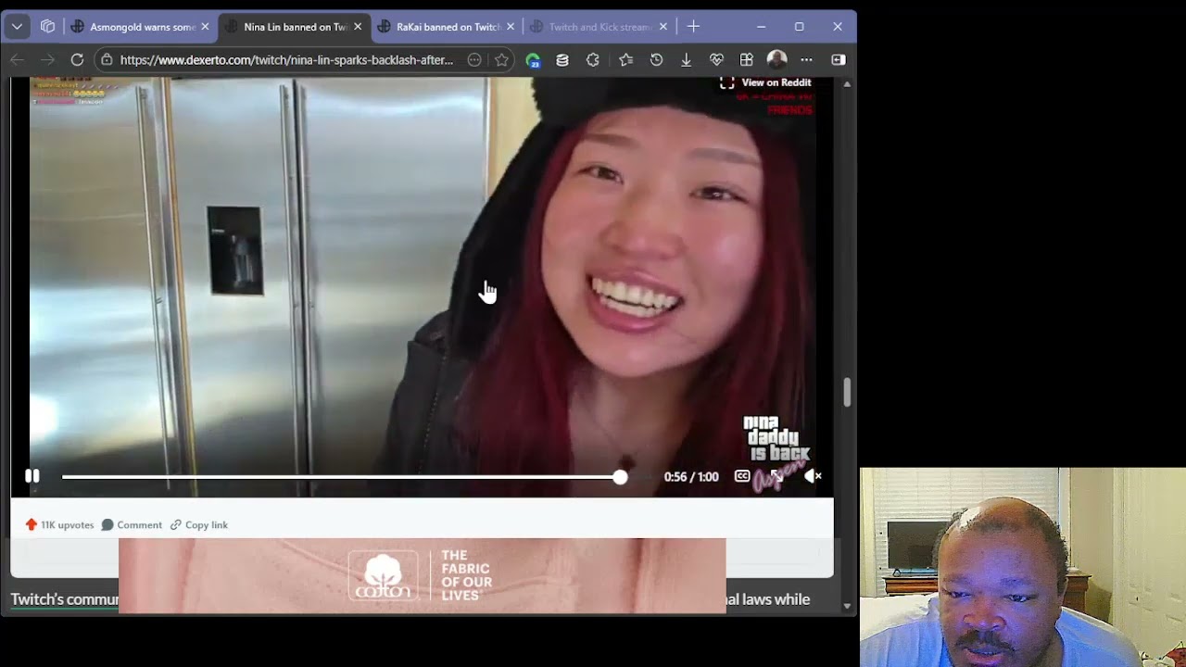Enter fullscreen on the video player
This screenshot has width=1186, height=667.
click(x=776, y=476)
